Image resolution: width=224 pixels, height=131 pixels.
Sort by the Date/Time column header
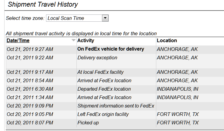(x=18, y=41)
